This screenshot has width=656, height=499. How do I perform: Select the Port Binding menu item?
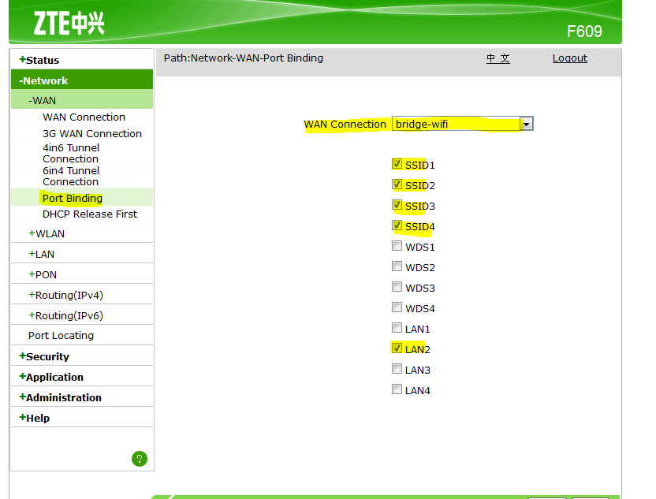point(73,198)
